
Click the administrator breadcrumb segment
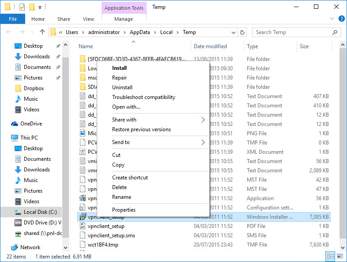[104, 32]
